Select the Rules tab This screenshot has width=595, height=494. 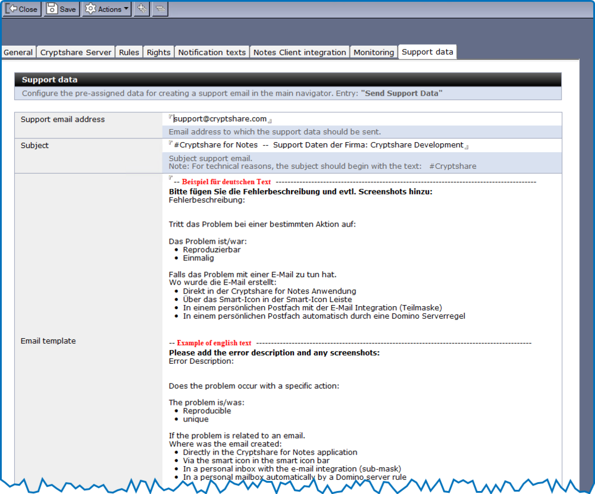[129, 52]
